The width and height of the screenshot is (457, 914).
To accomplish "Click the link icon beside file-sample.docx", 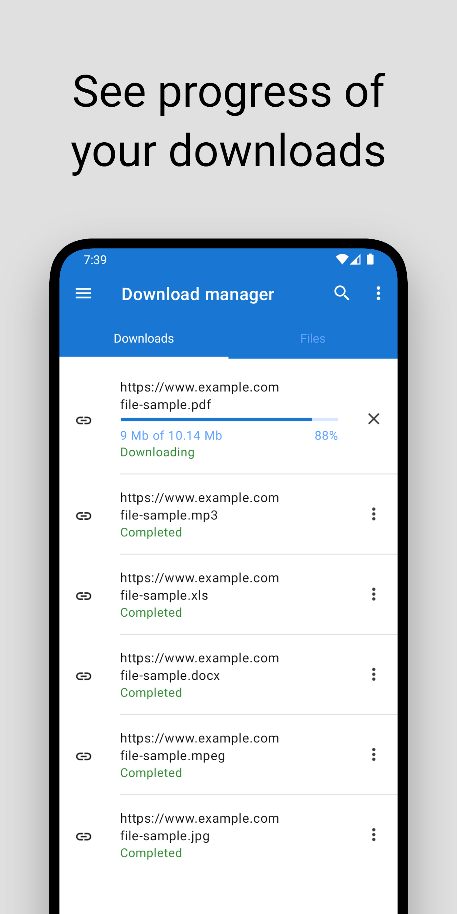I will [x=84, y=676].
